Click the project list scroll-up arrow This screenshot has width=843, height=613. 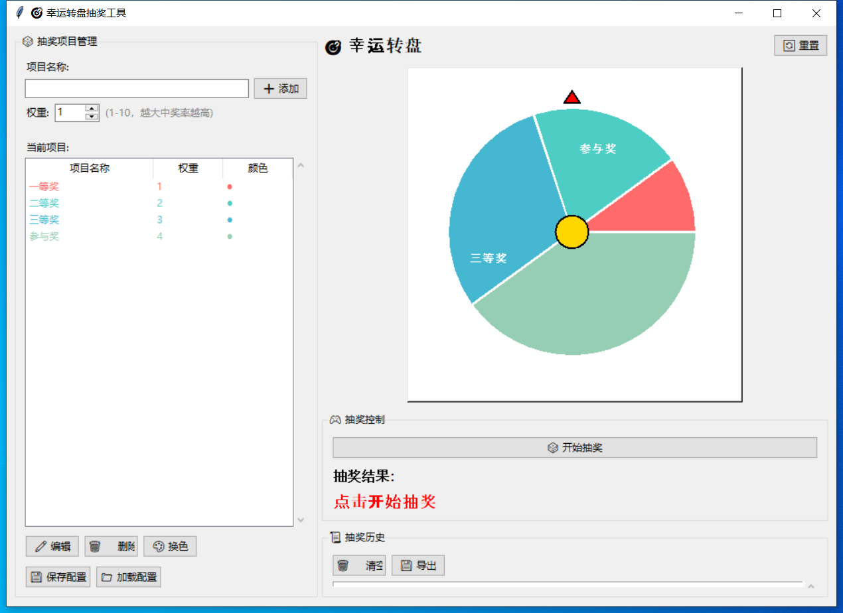[301, 165]
